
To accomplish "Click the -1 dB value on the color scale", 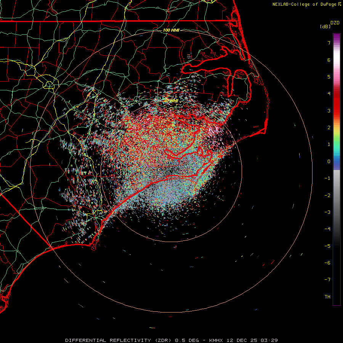I will pyautogui.click(x=327, y=178).
